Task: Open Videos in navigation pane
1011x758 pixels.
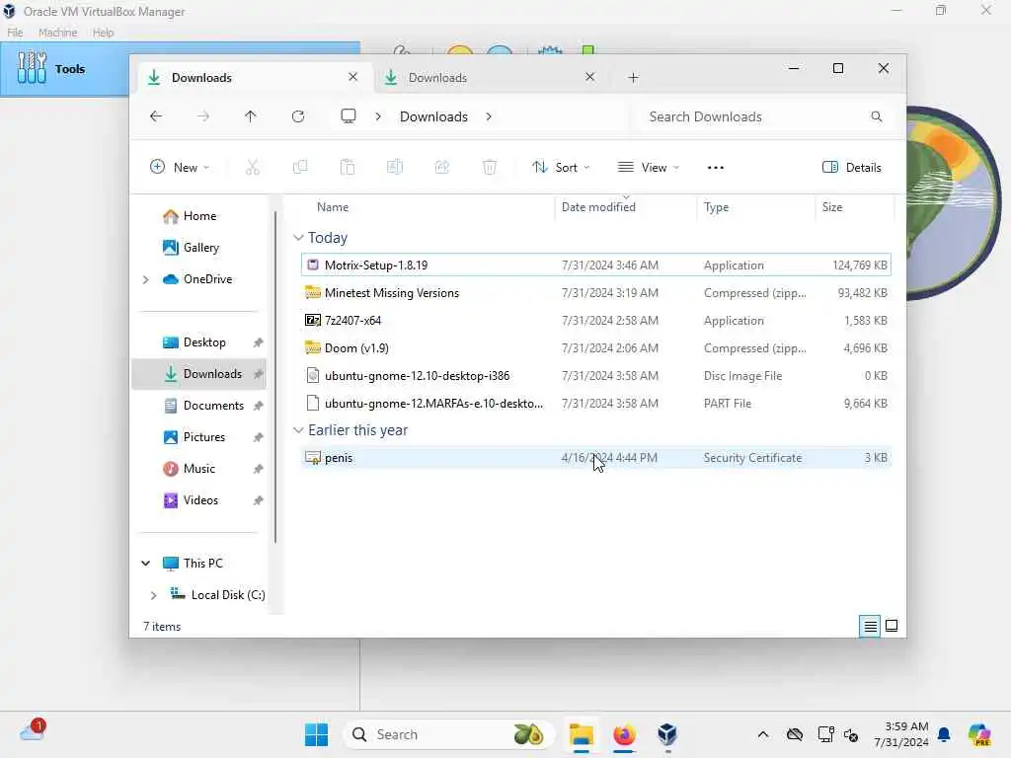Action: click(x=200, y=500)
